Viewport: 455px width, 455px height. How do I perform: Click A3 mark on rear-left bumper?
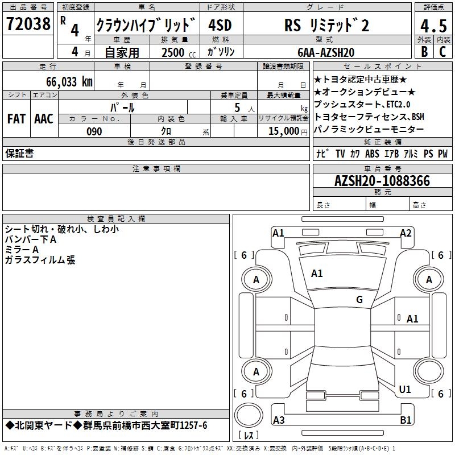(279, 420)
